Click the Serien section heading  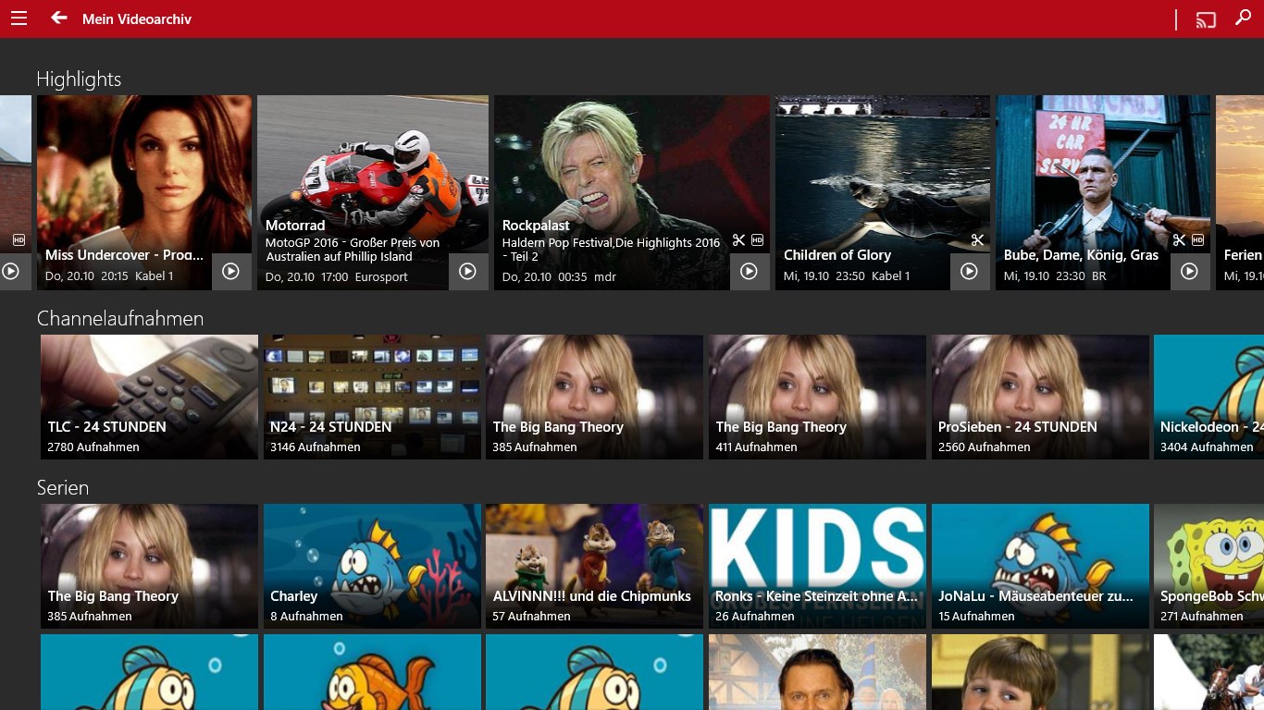63,487
